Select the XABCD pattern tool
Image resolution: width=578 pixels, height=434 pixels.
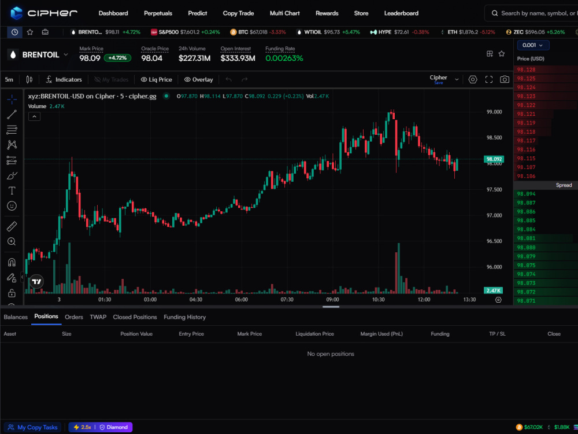pos(12,145)
